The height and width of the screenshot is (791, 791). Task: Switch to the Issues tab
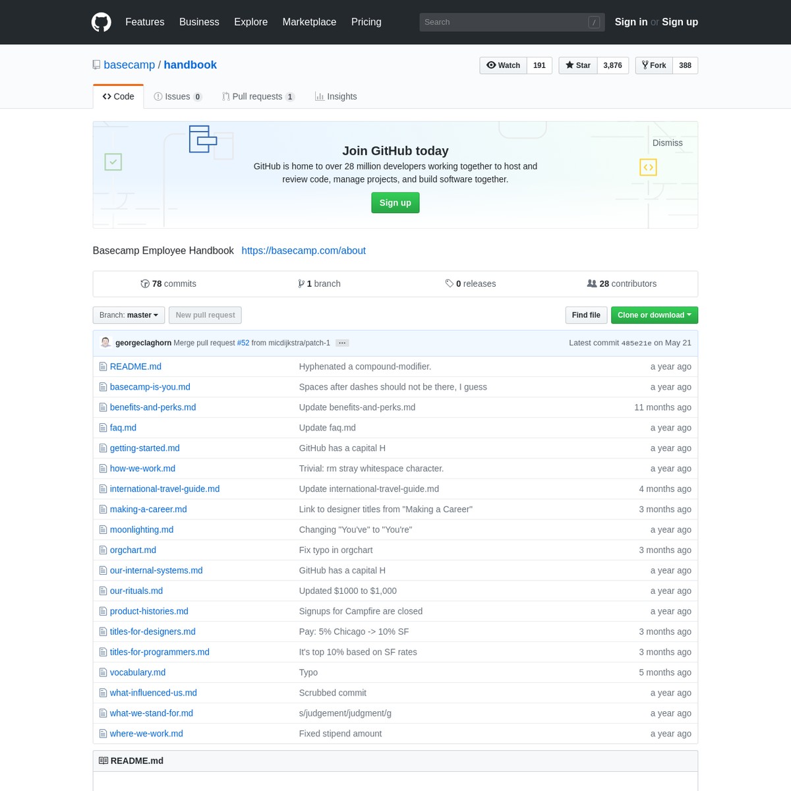pos(178,96)
